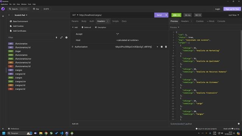Open the Preview mode dropdown
Image resolution: width=242 pixels, height=136 pixels.
point(175,27)
